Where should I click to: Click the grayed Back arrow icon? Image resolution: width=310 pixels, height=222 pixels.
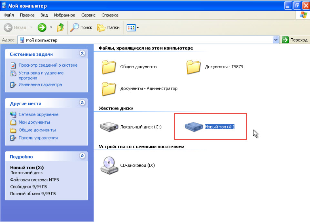[x=8, y=27]
